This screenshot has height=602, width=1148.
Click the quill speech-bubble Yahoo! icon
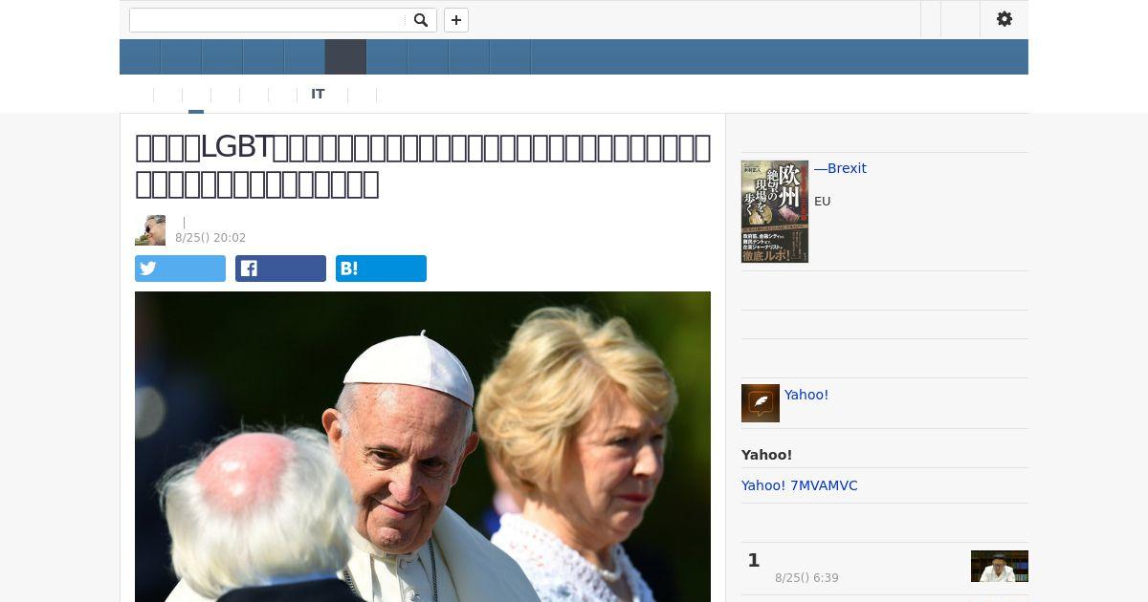(x=761, y=403)
